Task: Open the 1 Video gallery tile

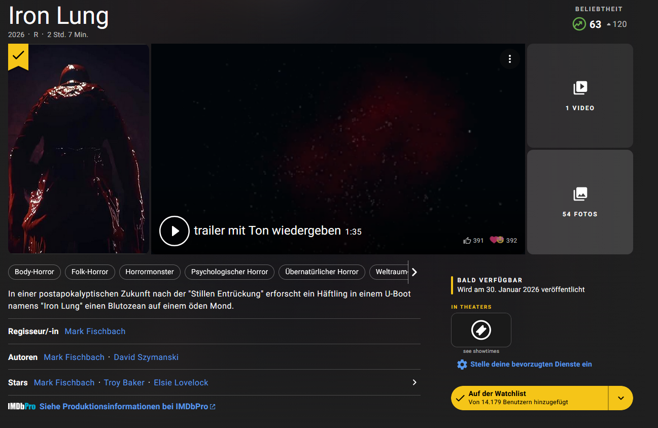Action: click(579, 95)
